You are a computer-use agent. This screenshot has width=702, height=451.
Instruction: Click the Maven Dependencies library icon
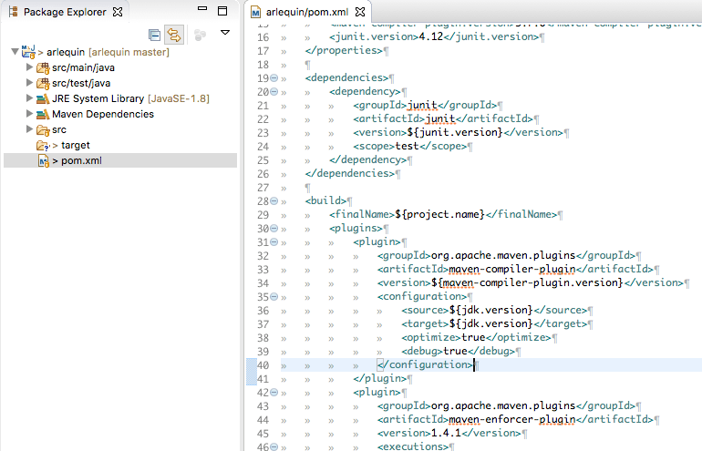[x=43, y=114]
